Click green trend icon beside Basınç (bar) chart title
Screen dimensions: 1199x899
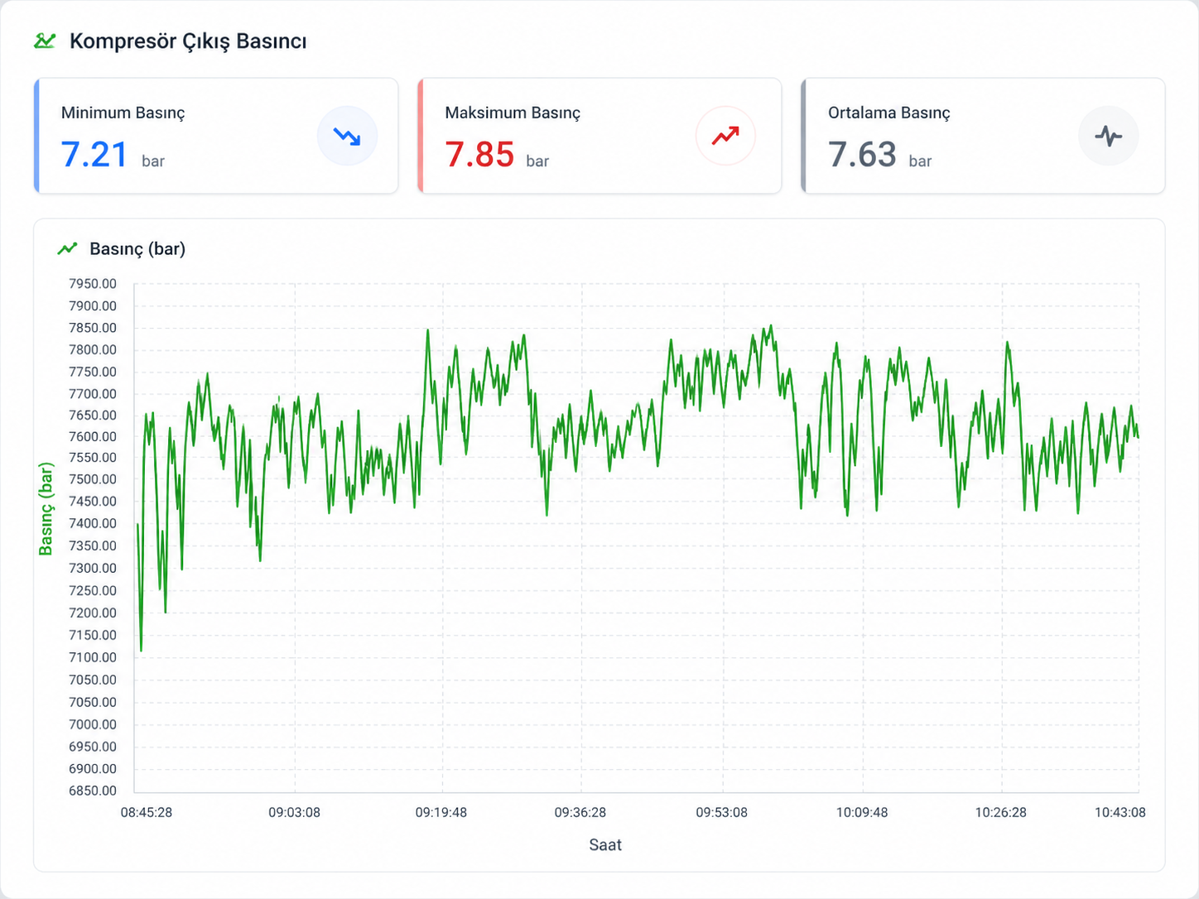pos(67,248)
